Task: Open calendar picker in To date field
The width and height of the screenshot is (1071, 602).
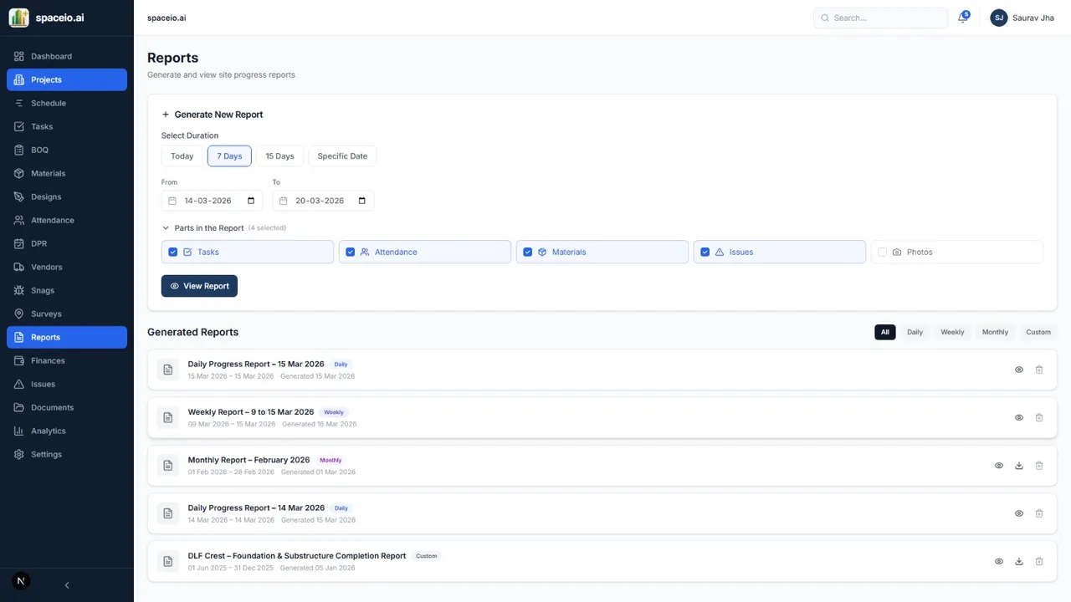Action: point(362,201)
